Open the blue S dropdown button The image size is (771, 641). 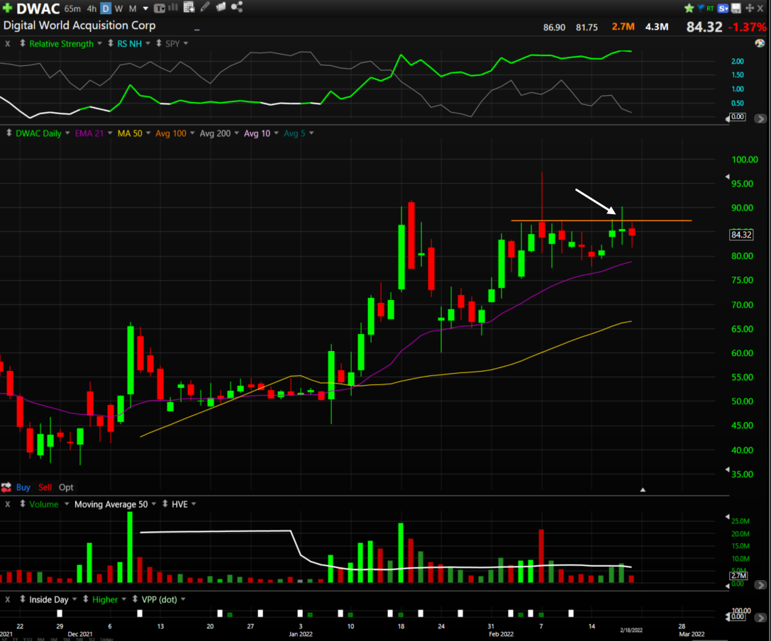click(723, 9)
